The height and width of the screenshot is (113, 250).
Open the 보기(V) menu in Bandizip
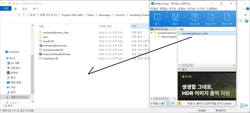point(191,8)
